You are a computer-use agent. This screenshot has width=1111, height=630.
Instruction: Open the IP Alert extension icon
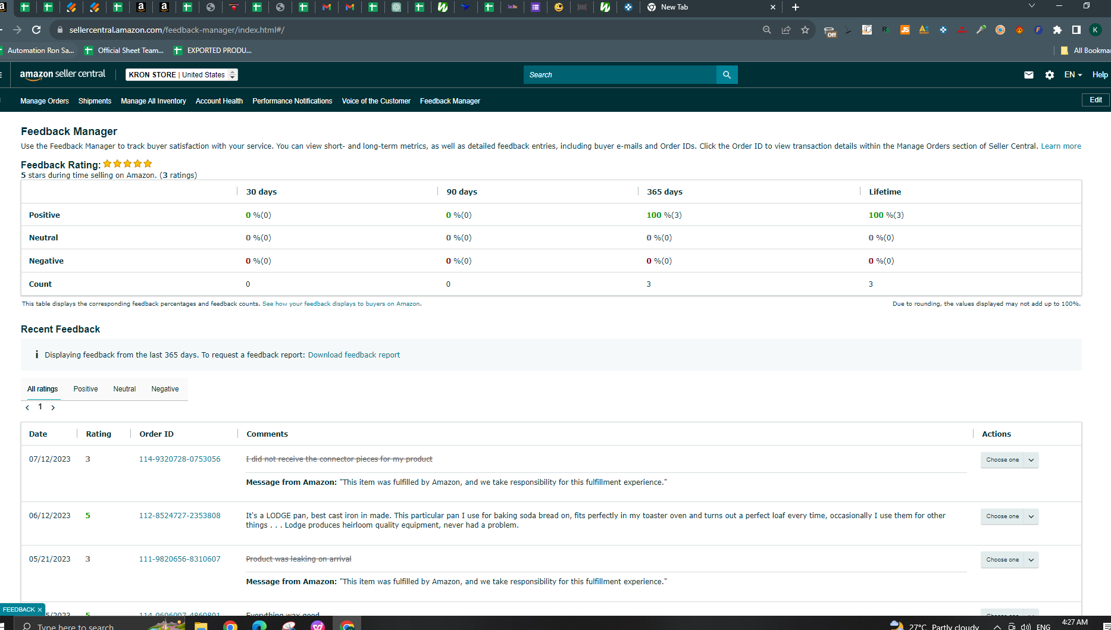tap(962, 30)
